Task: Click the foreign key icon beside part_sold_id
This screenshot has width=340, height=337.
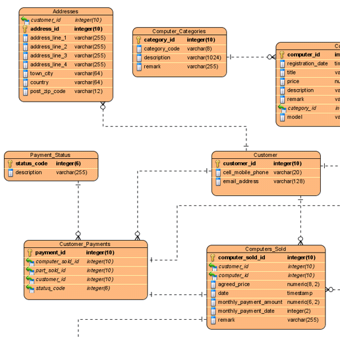Action: coord(30,270)
